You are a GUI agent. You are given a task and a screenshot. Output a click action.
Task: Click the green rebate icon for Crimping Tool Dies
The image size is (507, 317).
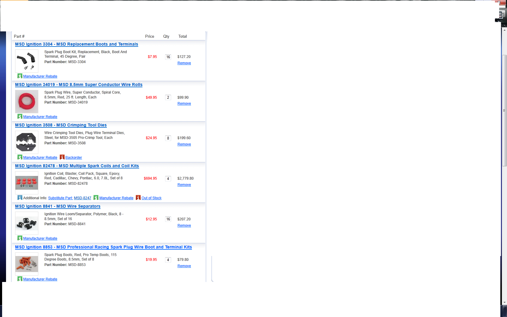pos(20,157)
